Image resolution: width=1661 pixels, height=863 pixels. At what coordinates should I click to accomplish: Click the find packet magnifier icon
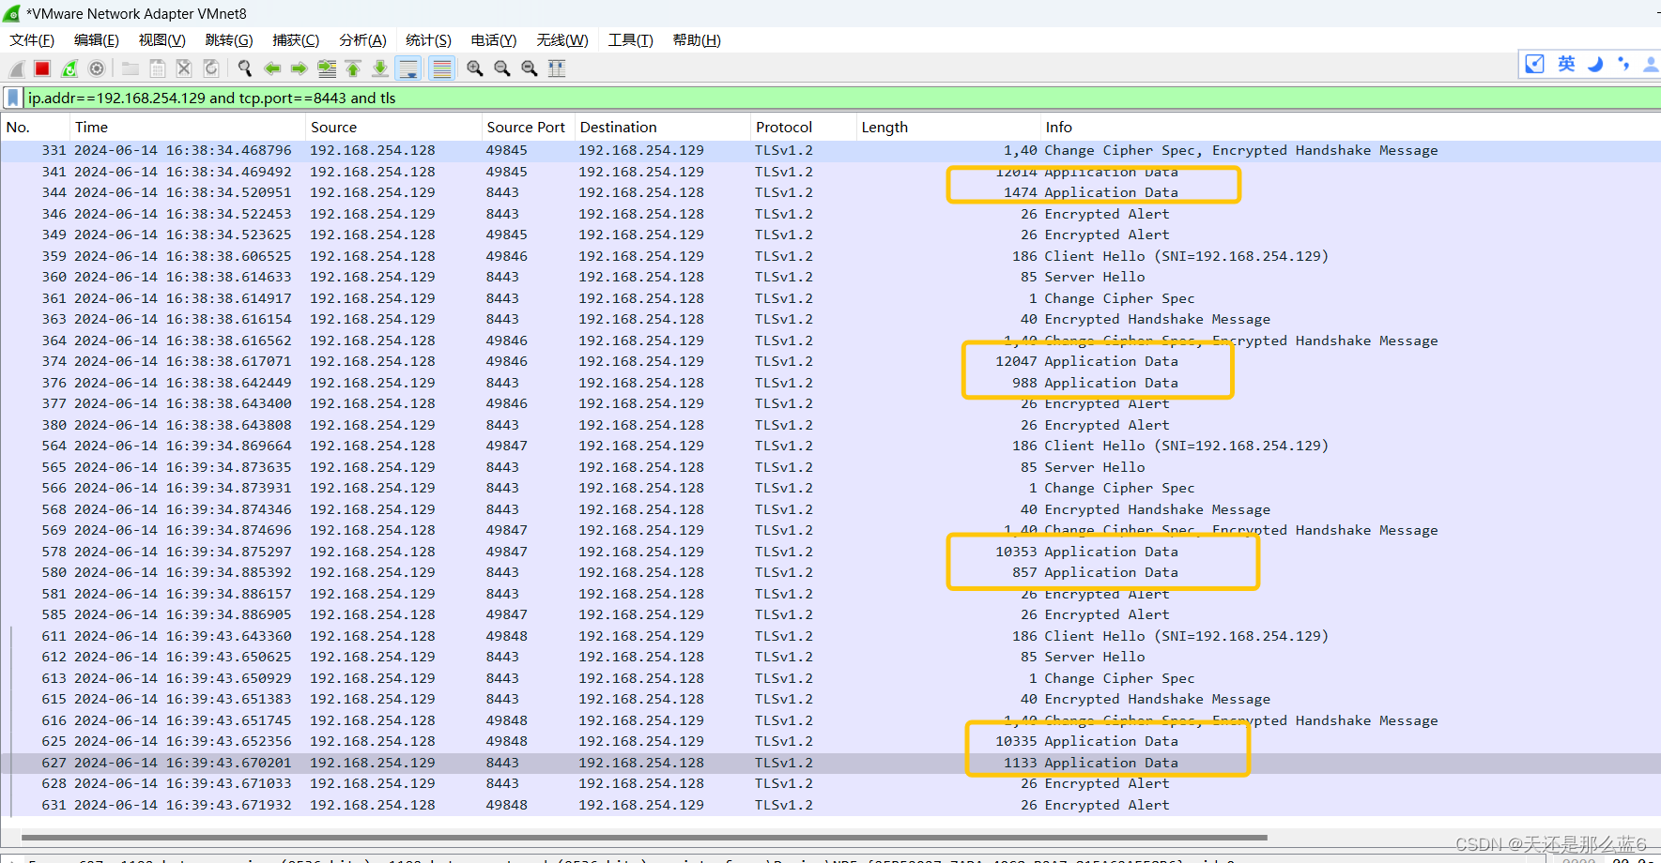244,68
